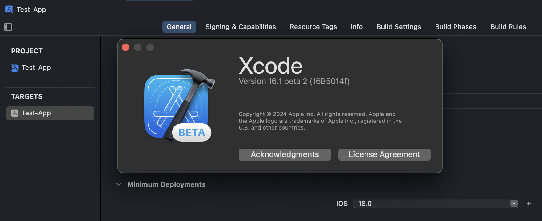This screenshot has height=221, width=542.
Task: Collapse the Minimum Deployments section
Action: click(x=119, y=184)
